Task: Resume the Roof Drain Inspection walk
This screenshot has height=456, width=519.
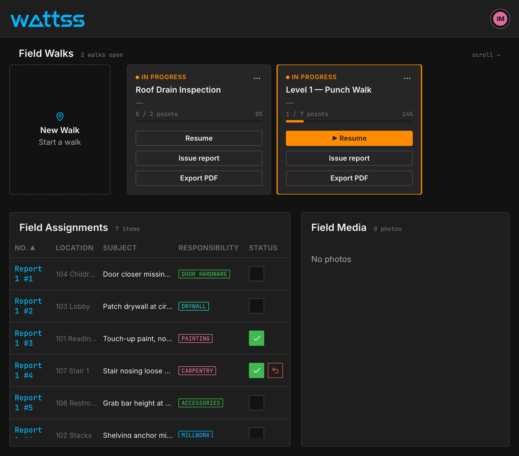Action: coord(199,138)
